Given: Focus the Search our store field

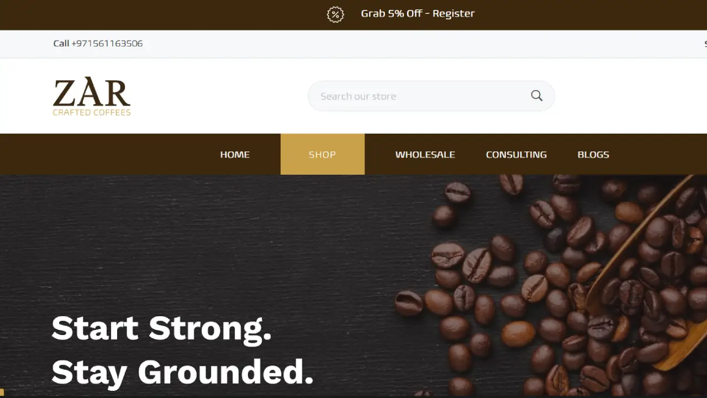Looking at the screenshot, I should pyautogui.click(x=431, y=96).
